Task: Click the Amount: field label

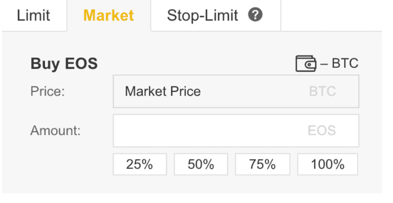Action: point(55,131)
